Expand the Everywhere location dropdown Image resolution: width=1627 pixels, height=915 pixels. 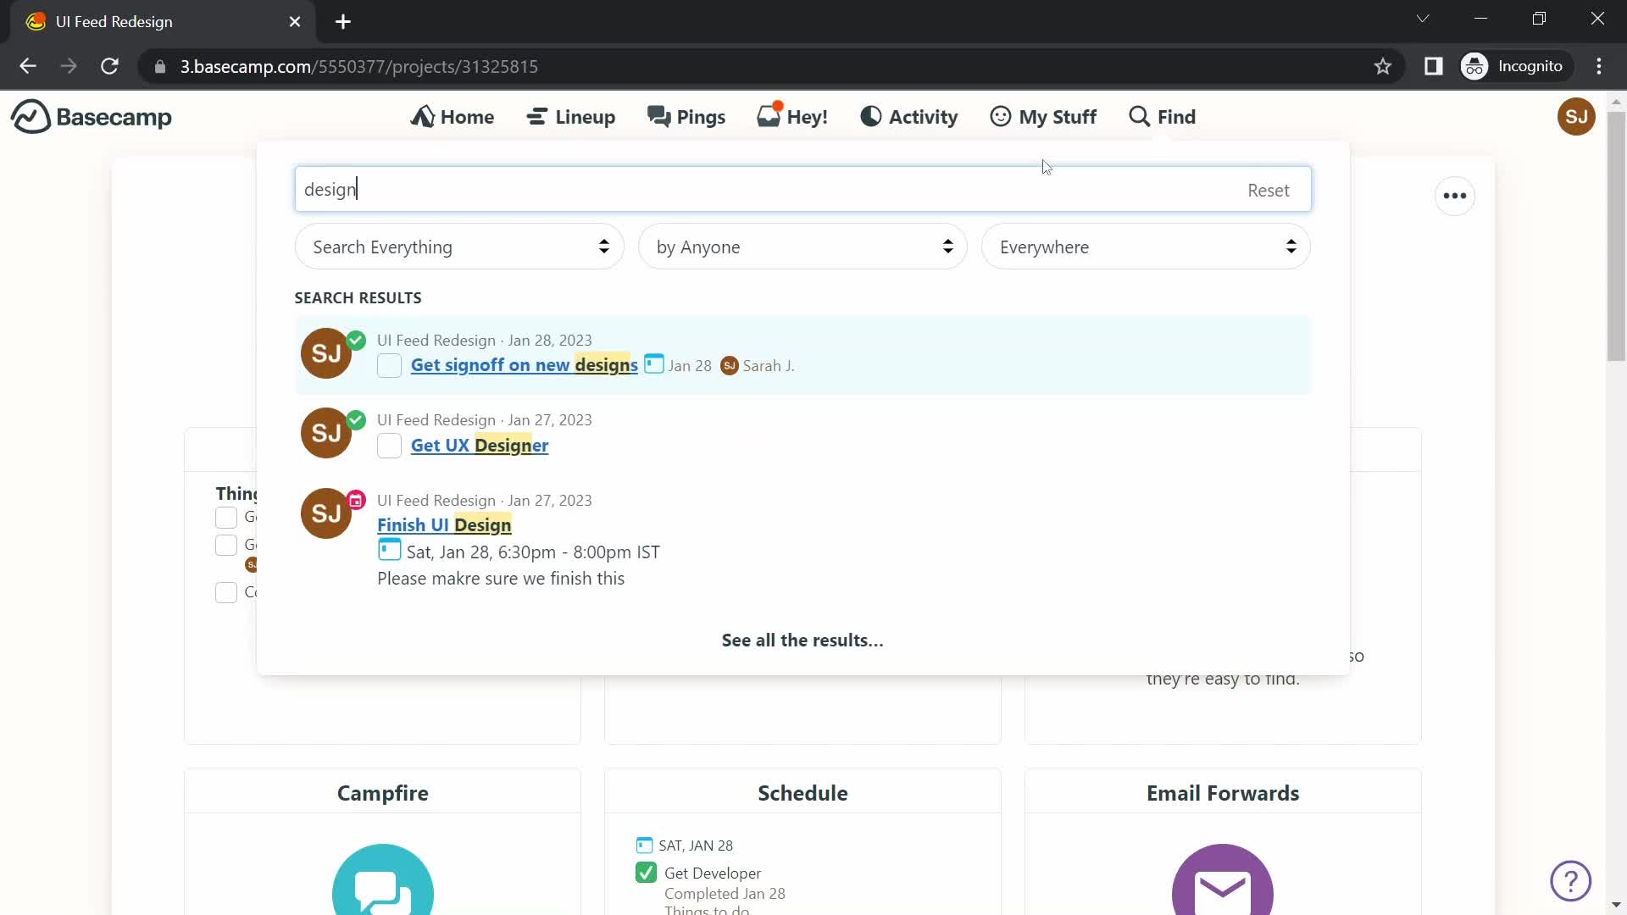pyautogui.click(x=1146, y=246)
